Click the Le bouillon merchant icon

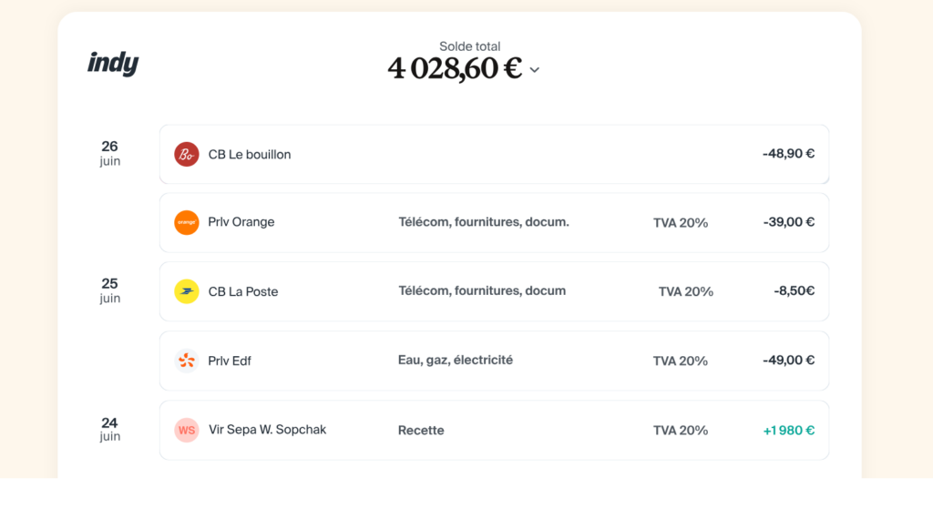187,155
